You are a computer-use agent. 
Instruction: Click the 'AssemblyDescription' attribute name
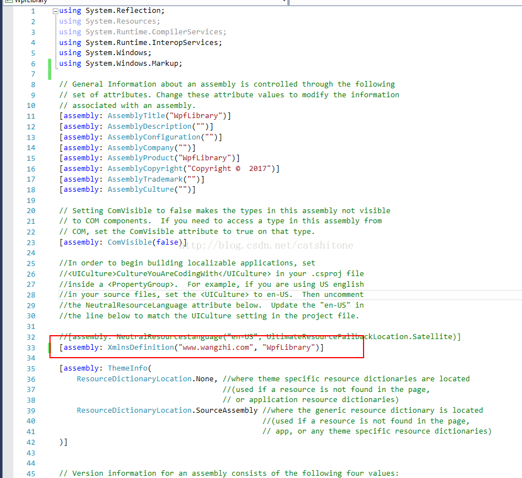[149, 127]
